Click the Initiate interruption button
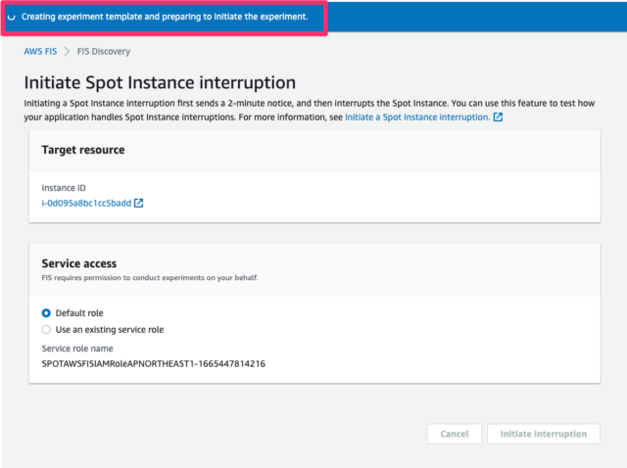This screenshot has width=627, height=468. coord(543,434)
